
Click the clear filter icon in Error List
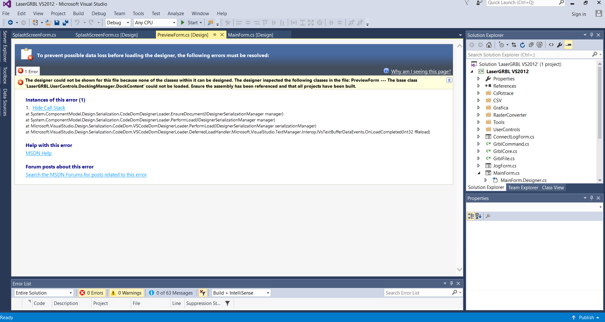pyautogui.click(x=202, y=293)
